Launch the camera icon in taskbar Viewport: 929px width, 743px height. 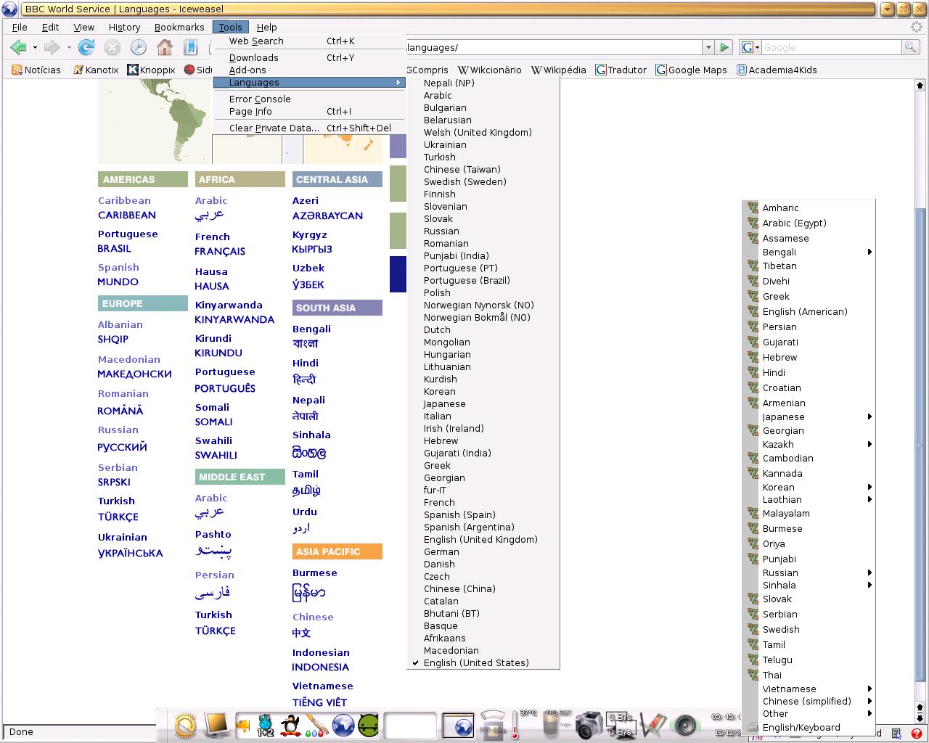click(590, 725)
